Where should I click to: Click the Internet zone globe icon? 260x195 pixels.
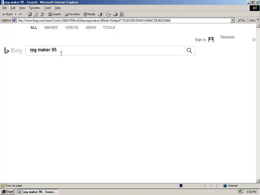click(x=225, y=186)
